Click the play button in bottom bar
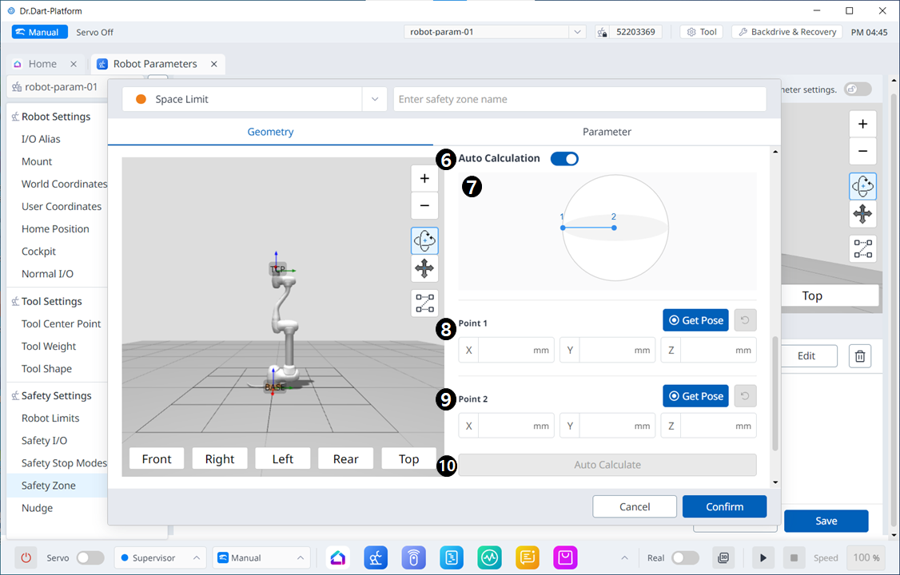The width and height of the screenshot is (900, 575). click(x=763, y=557)
